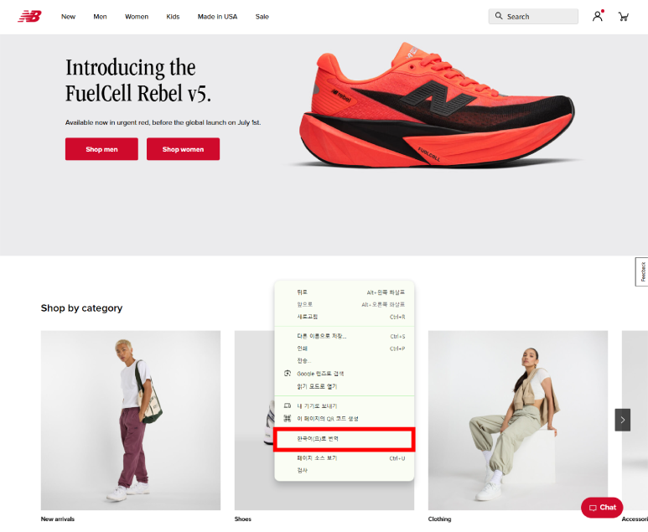Viewport: 648px width, 532px height.
Task: Click the Shop women button
Action: pos(183,149)
